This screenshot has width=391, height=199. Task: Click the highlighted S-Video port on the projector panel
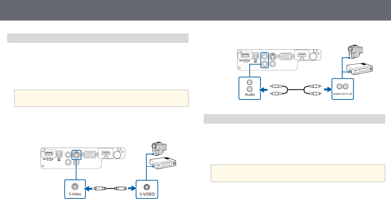tap(76, 154)
